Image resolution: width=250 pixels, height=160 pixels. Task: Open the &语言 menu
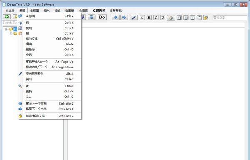tap(83, 10)
